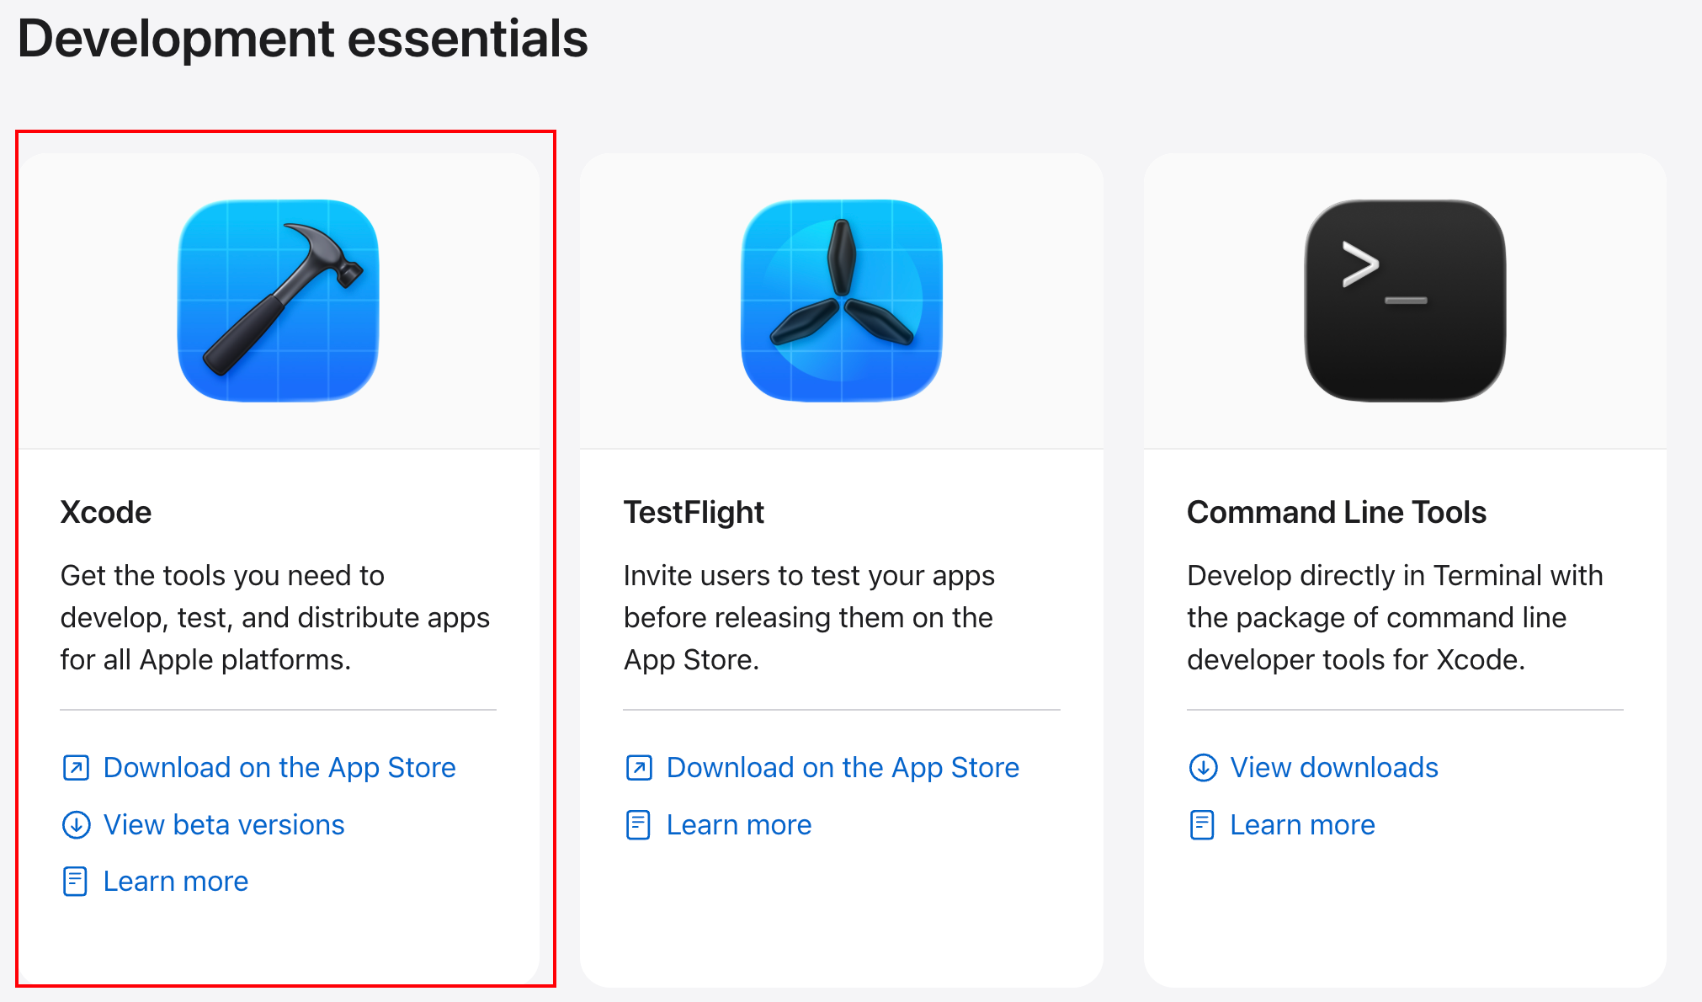Viewport: 1702px width, 1002px height.
Task: Click download arrow icon beside View downloads
Action: point(1203,768)
